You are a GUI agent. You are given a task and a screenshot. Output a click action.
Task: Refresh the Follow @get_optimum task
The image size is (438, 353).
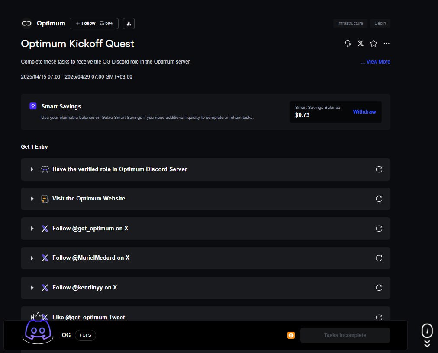(379, 229)
